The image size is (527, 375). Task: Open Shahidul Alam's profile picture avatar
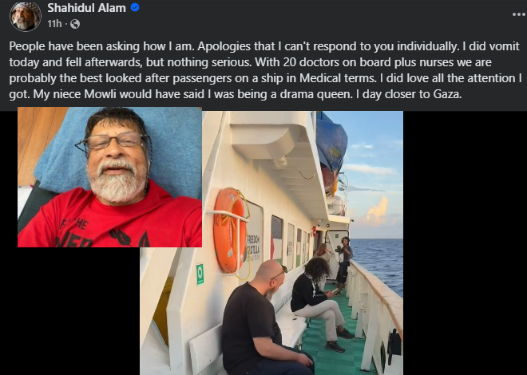click(26, 16)
